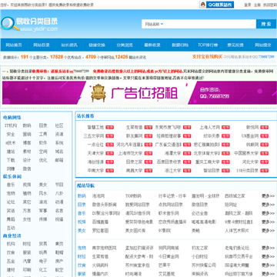Click the 推荐 badge next to 上海人才网
Image resolution: width=277 pixels, height=277 pixels.
pyautogui.click(x=225, y=128)
